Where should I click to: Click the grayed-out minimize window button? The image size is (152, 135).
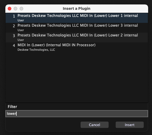tap(15, 9)
